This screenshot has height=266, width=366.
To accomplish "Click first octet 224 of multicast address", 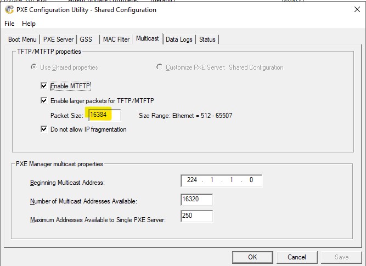I will point(192,180).
